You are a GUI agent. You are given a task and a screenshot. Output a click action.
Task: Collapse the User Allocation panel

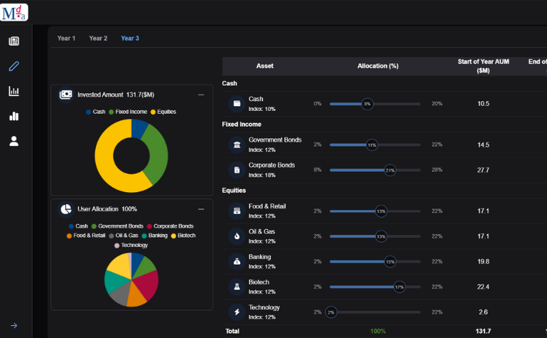pyautogui.click(x=201, y=209)
